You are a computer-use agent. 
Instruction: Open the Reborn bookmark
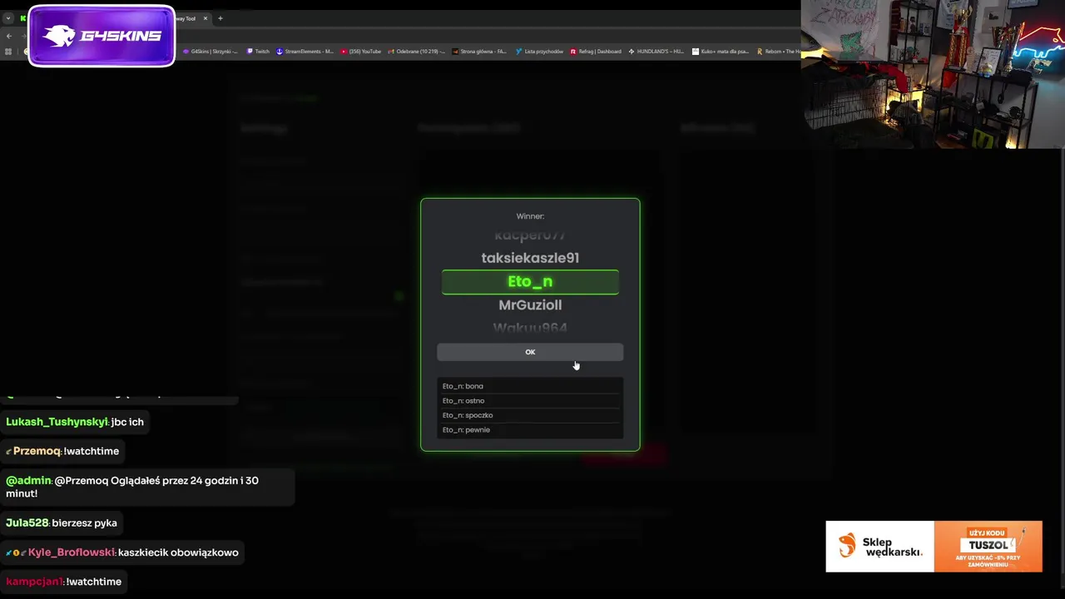click(x=778, y=52)
